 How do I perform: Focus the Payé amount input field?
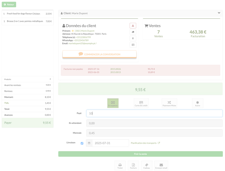[x=154, y=114]
